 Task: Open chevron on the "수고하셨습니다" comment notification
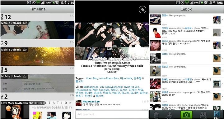pyautogui.click(x=222, y=84)
